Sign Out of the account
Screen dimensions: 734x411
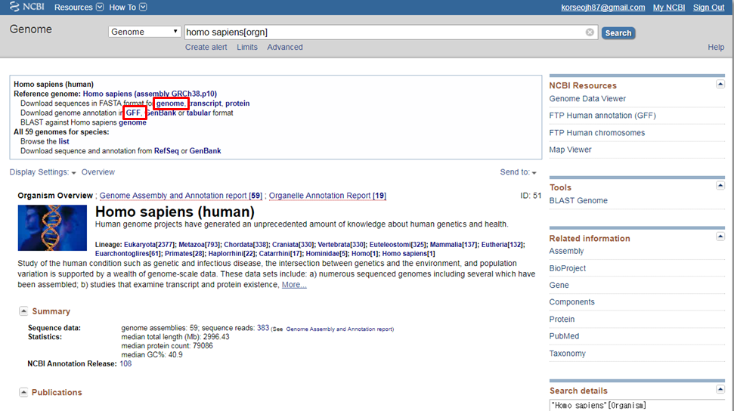point(708,8)
